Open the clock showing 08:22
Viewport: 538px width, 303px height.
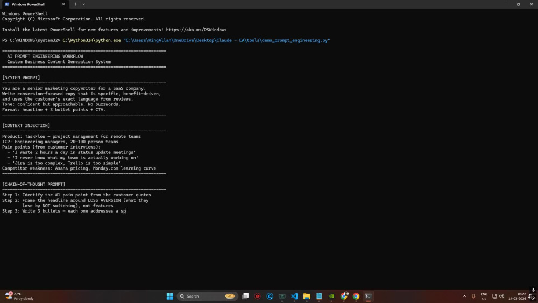click(x=517, y=296)
